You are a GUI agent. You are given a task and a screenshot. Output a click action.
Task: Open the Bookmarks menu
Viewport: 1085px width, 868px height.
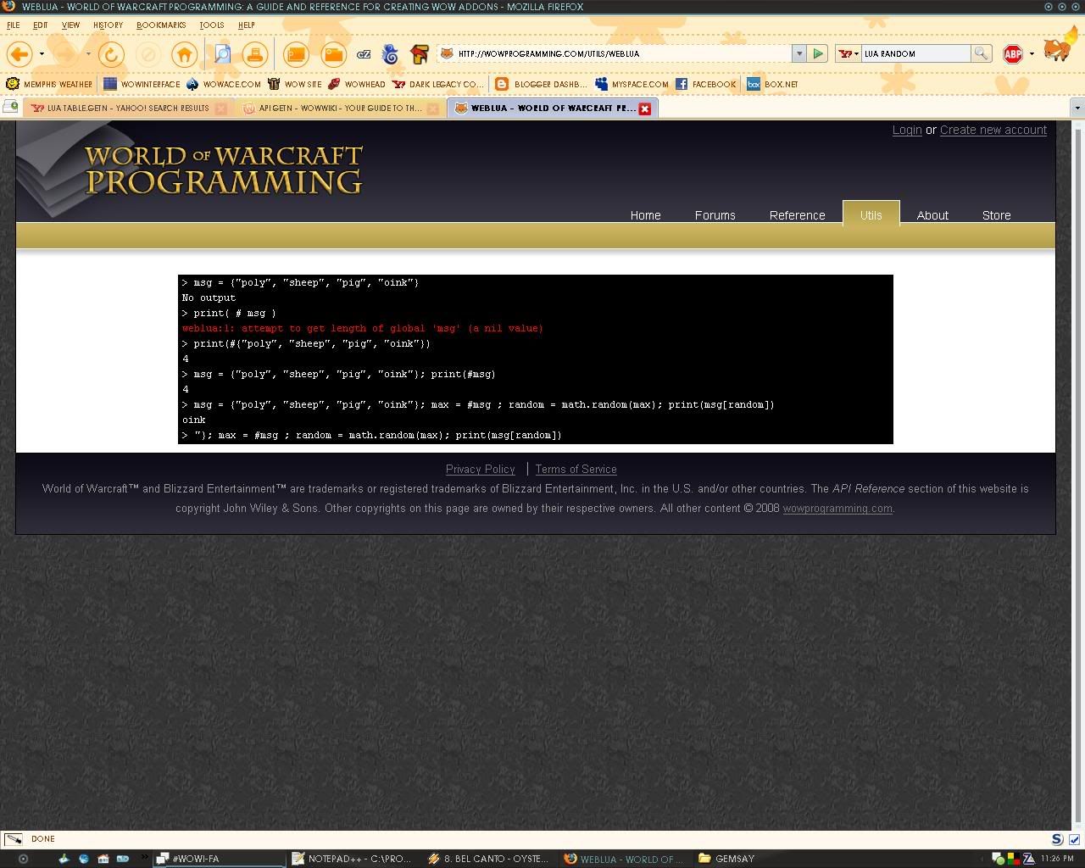click(161, 25)
